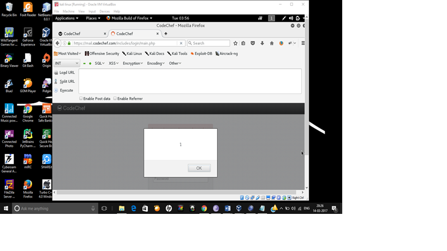
Task: Expand HackBar Encryption menu
Action: click(133, 63)
